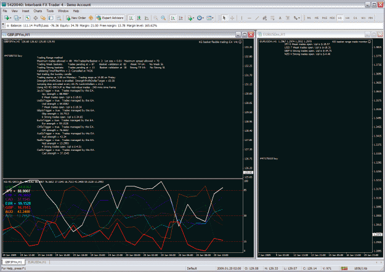The width and height of the screenshot is (385, 272).
Task: Set timeframe to M30
Action: (332, 18)
